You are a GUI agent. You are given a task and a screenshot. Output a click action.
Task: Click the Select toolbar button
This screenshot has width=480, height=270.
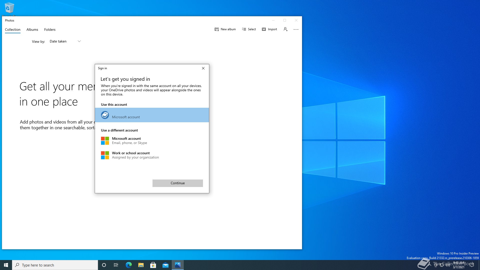coord(249,29)
